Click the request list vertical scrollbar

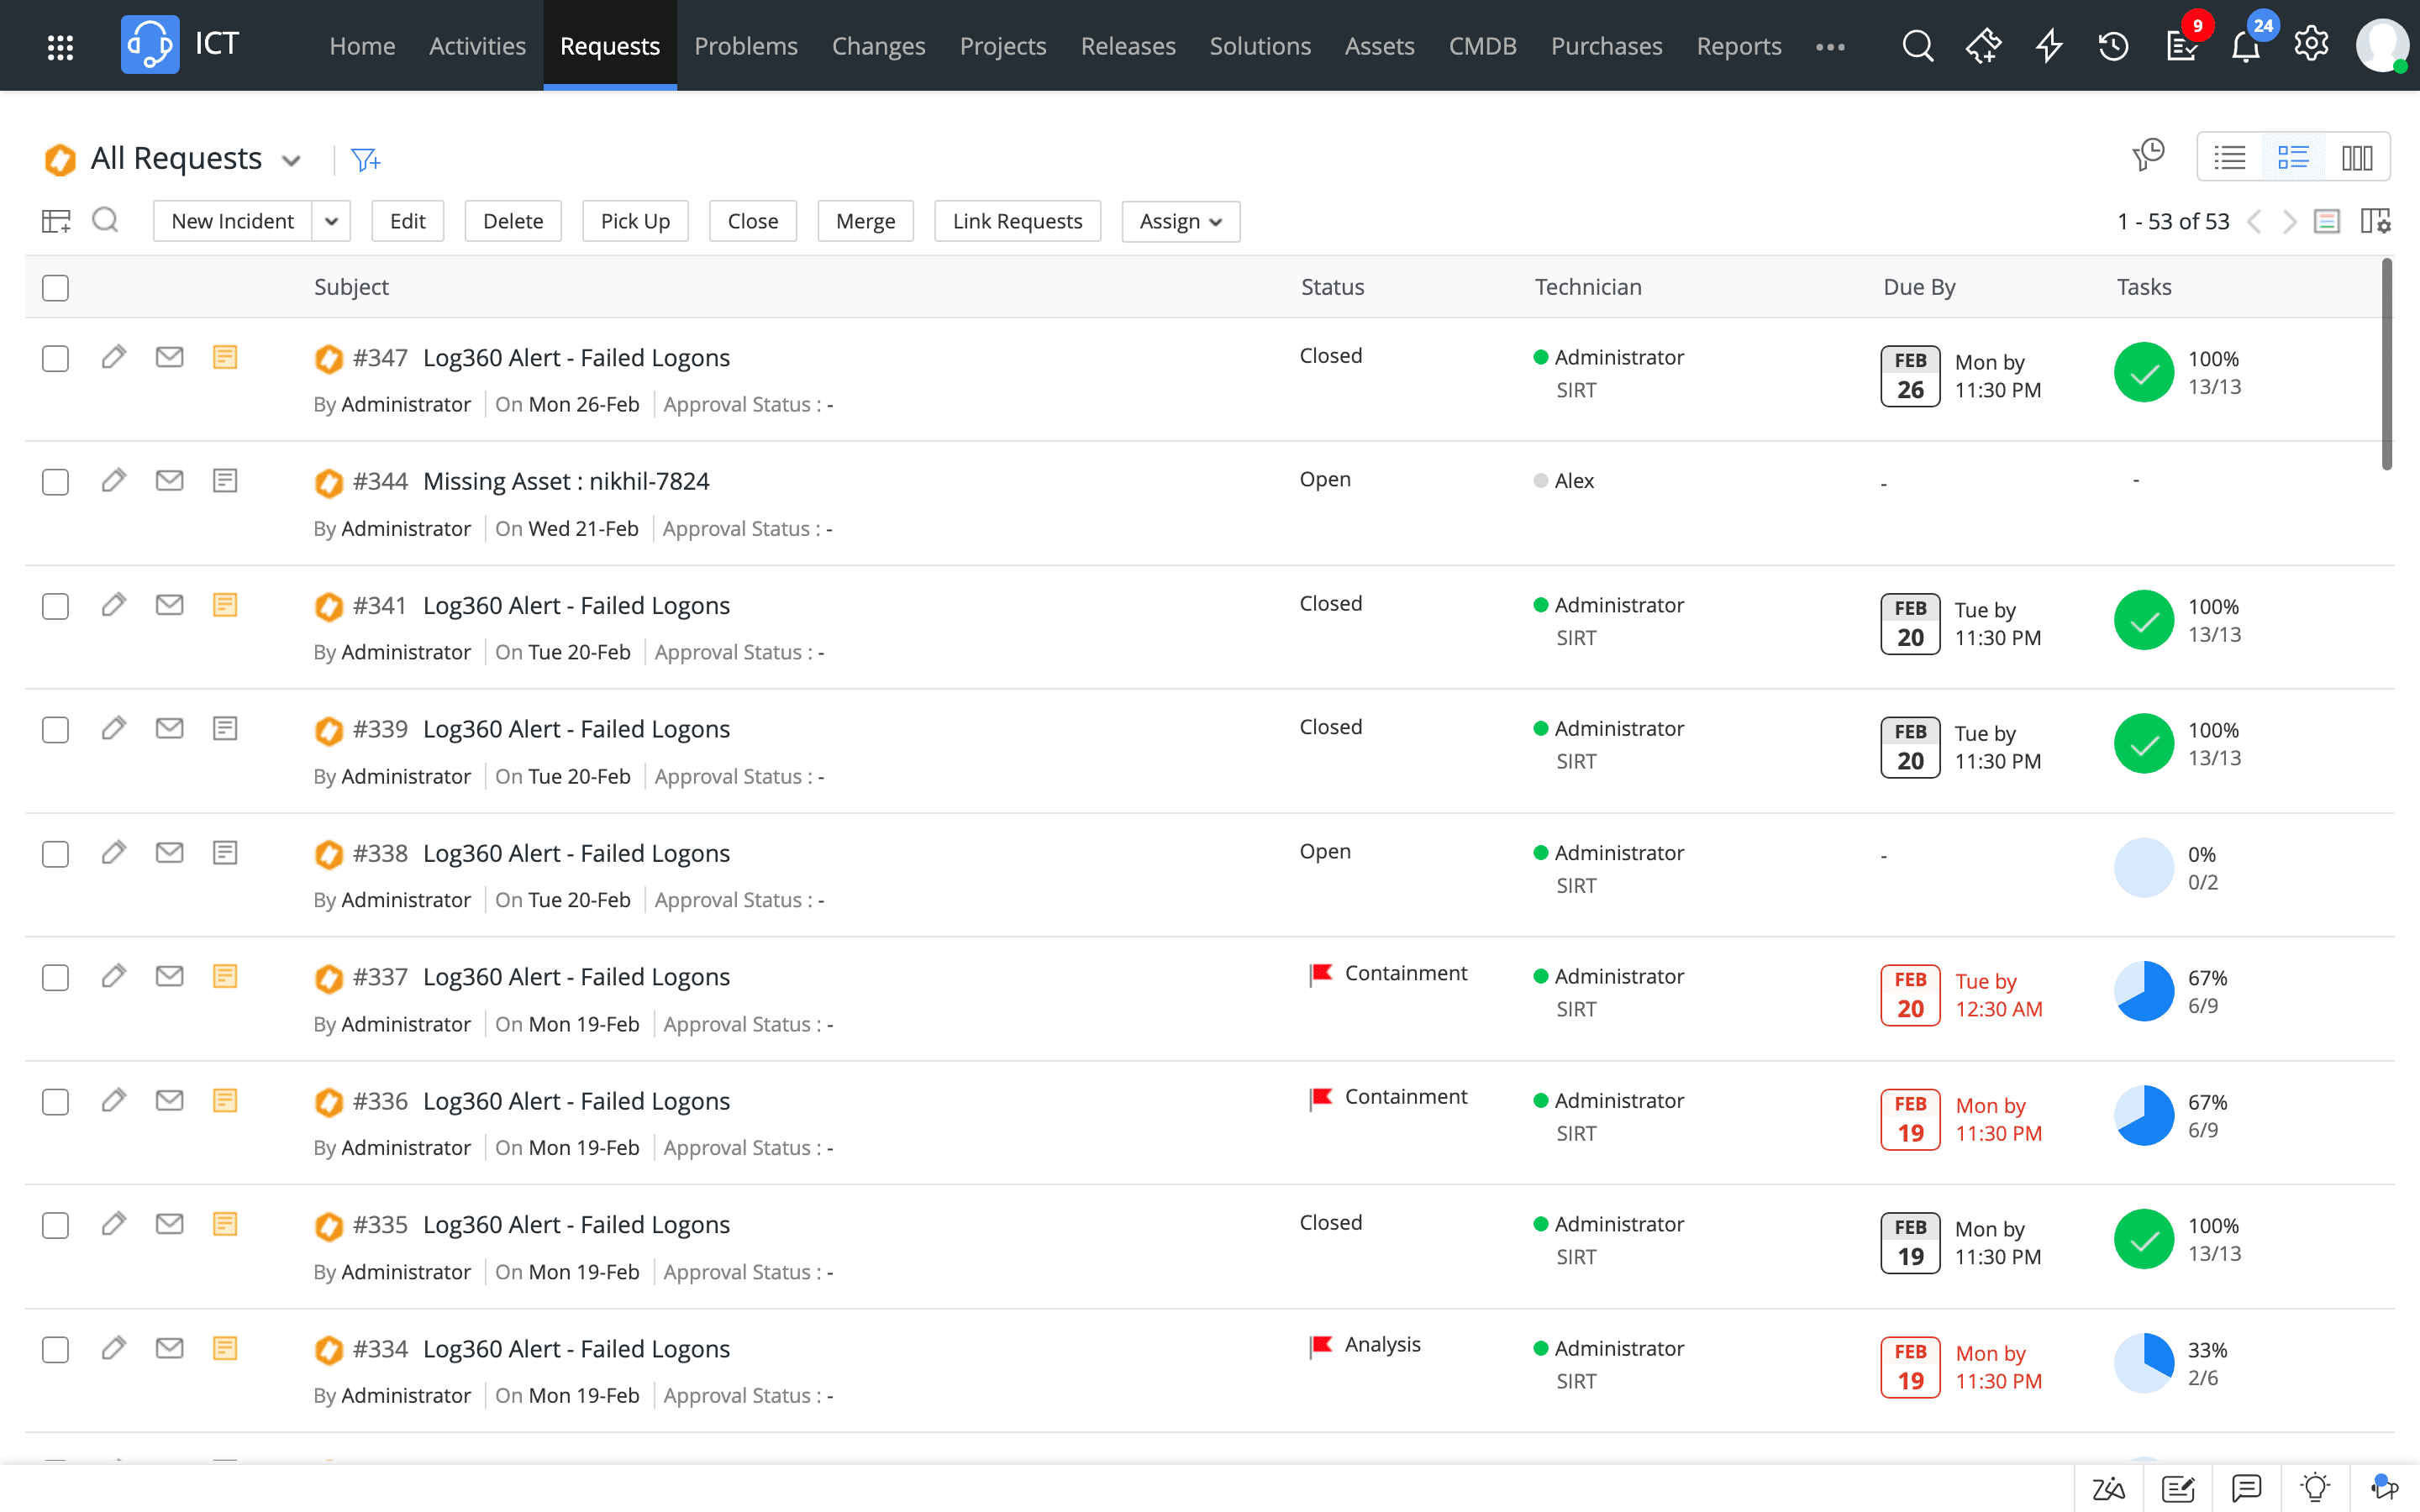2386,365
